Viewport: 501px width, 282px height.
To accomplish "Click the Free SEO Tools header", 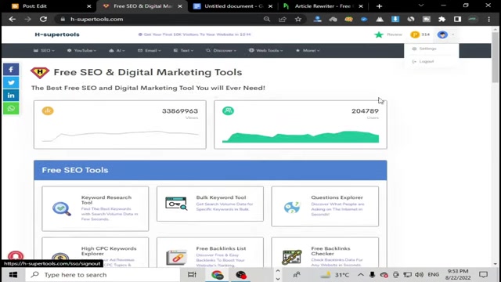I will point(211,170).
